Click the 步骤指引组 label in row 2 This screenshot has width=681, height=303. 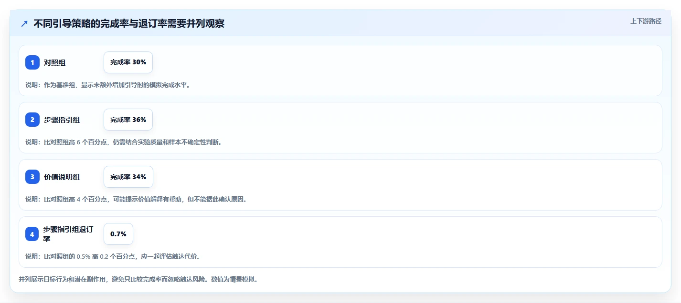62,120
